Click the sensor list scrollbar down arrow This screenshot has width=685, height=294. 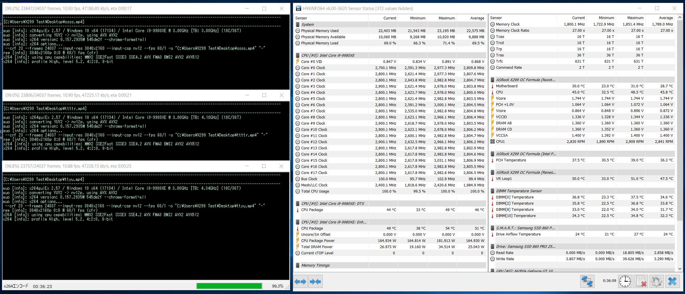(680, 269)
